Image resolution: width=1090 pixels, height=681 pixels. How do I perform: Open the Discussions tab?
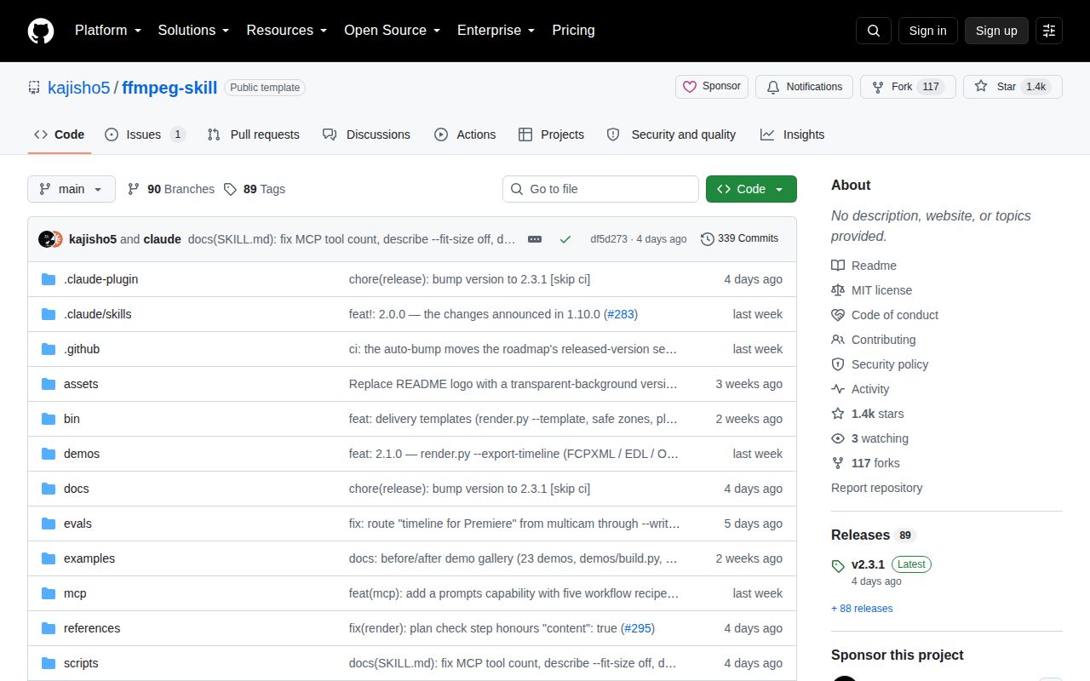[366, 134]
